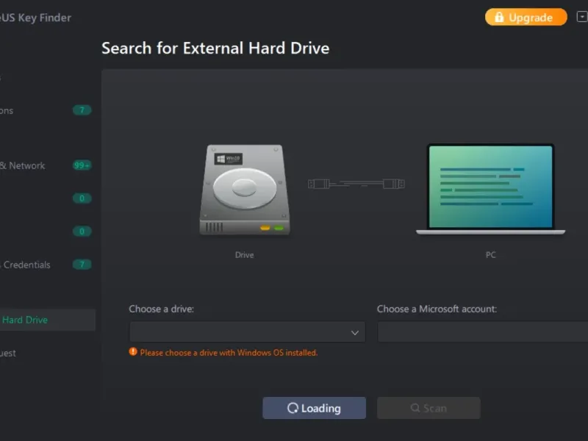Viewport: 588px width, 441px height.
Task: Click the hard drive illustration
Action: [245, 190]
